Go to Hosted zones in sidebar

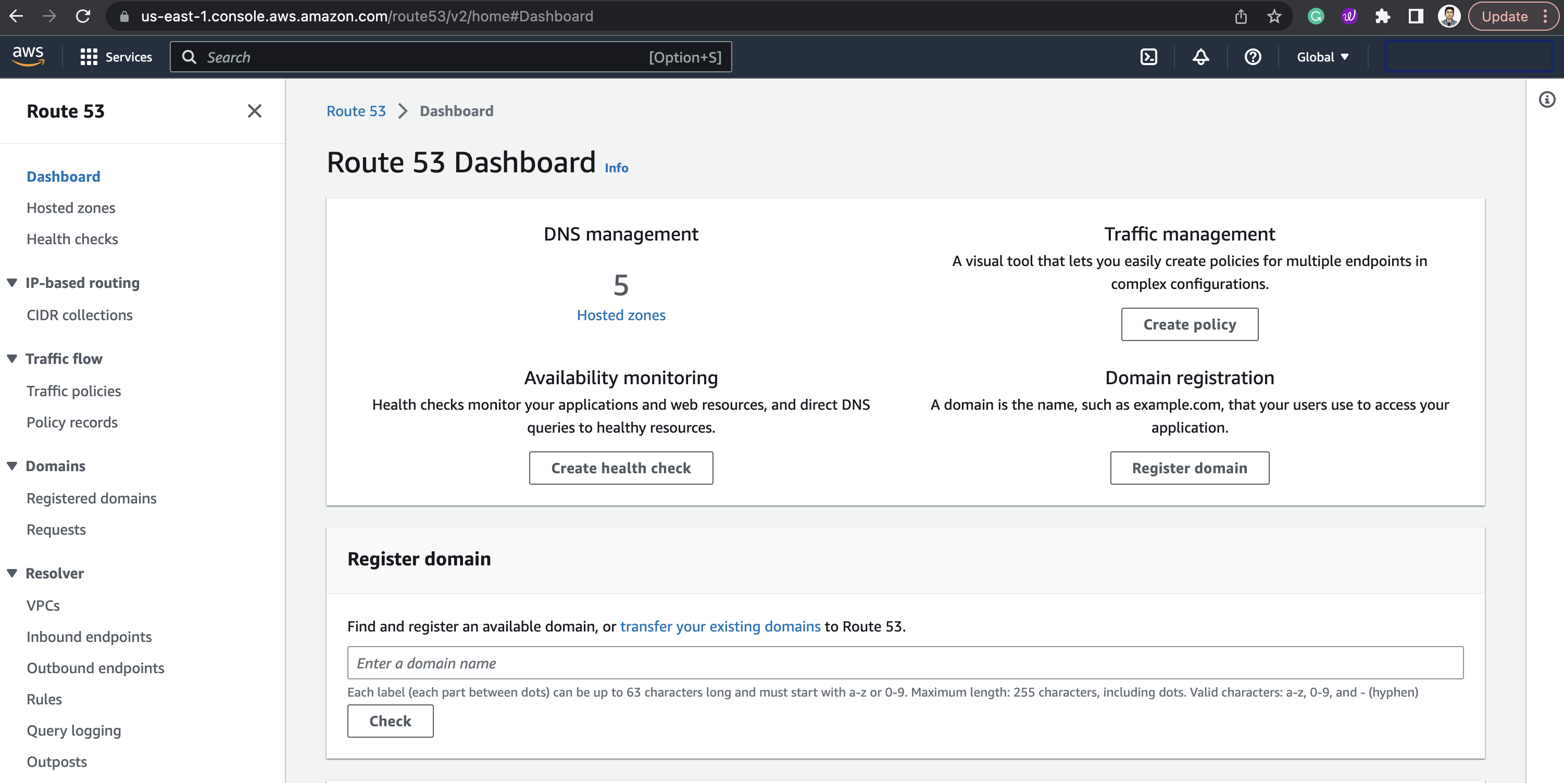pyautogui.click(x=70, y=208)
